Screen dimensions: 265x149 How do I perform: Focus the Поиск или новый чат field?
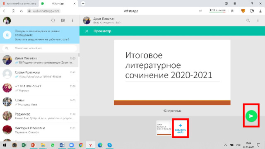coord(40,48)
